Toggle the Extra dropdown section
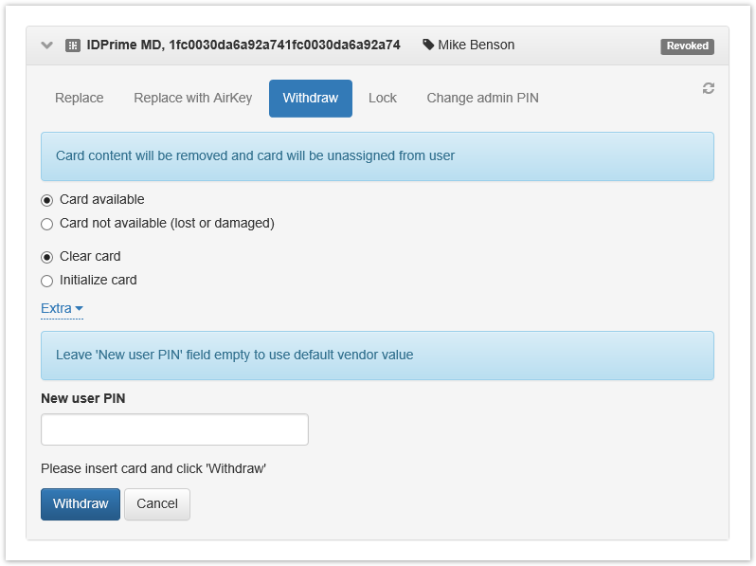Viewport: 756px width, 566px height. pos(62,308)
